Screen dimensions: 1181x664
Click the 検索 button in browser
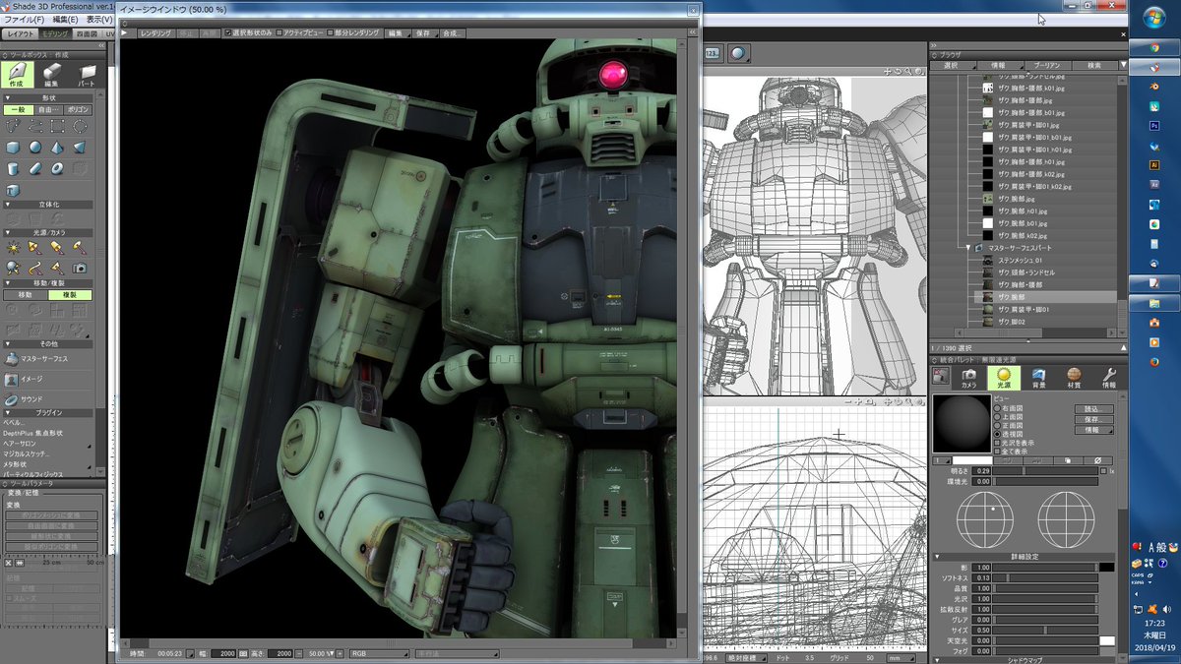1094,65
